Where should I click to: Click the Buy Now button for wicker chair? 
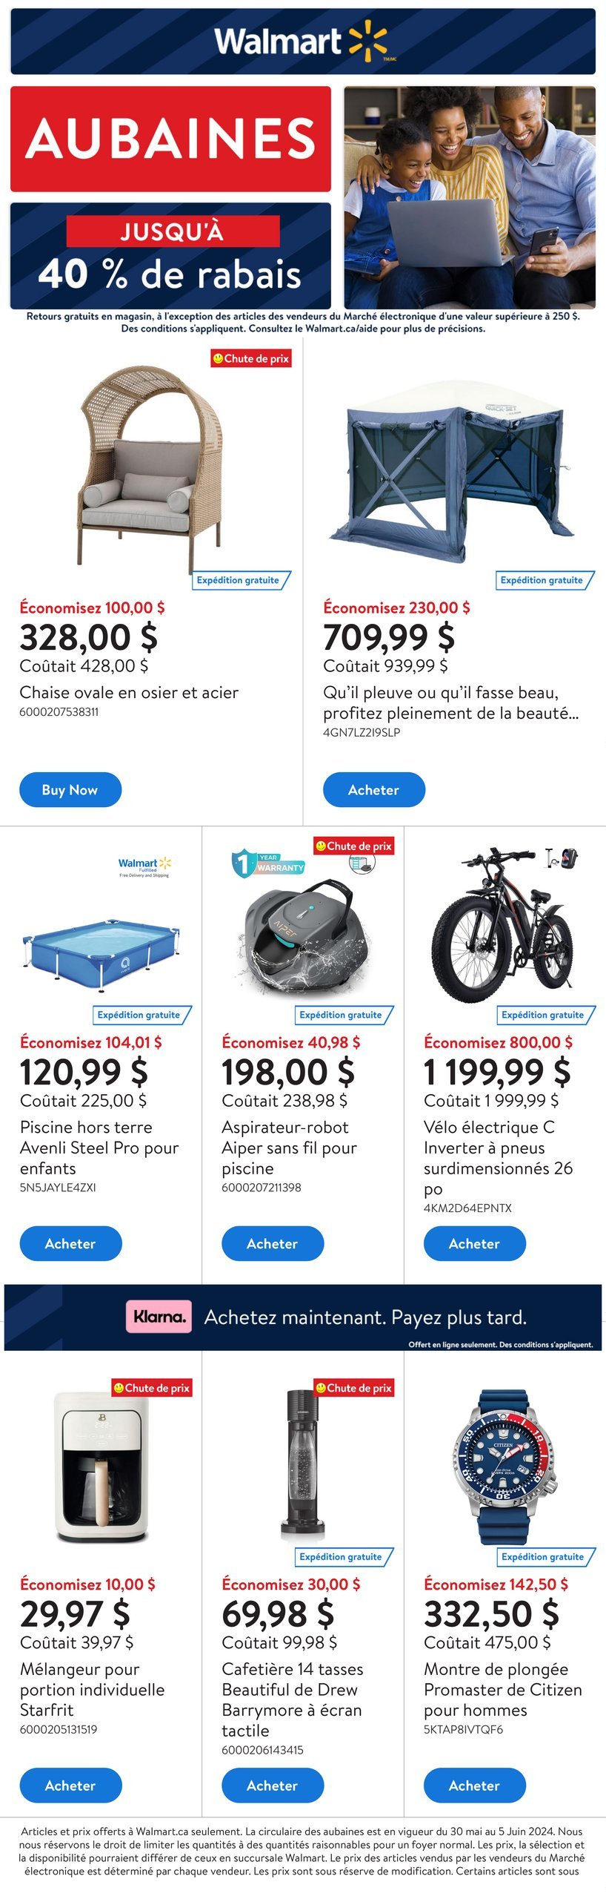70,789
